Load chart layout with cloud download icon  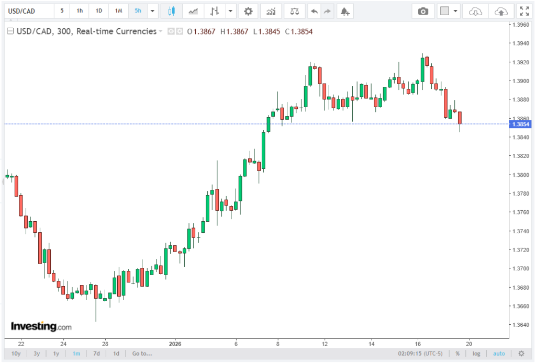475,11
